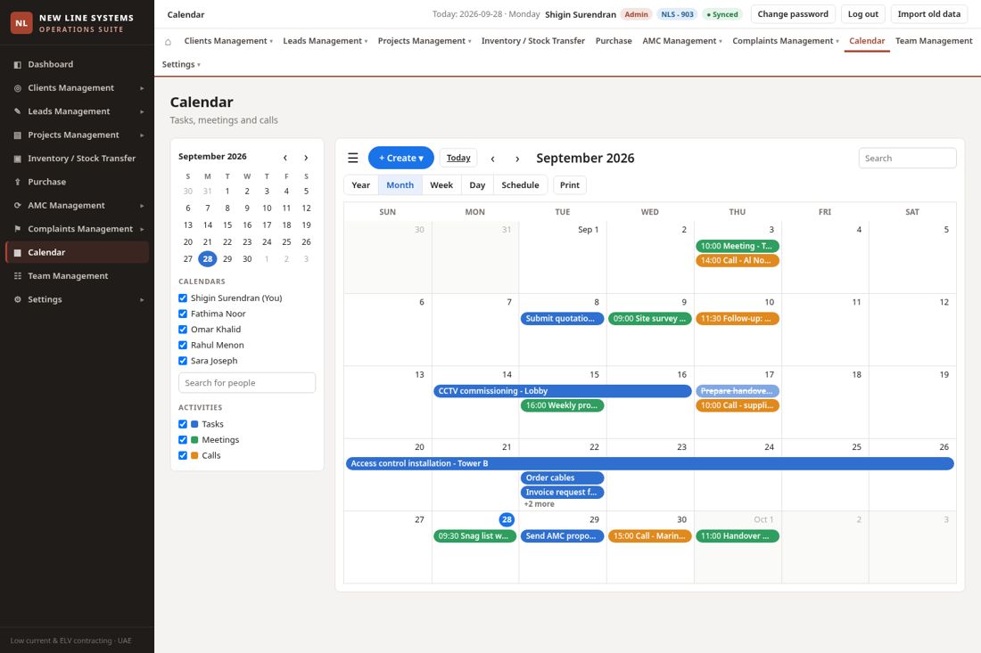Open 'CCTV commissioning - Lobby' event

click(563, 391)
